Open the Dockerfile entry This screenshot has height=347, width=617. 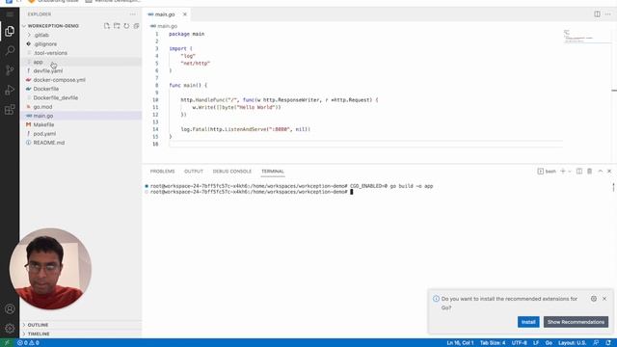click(81, 89)
